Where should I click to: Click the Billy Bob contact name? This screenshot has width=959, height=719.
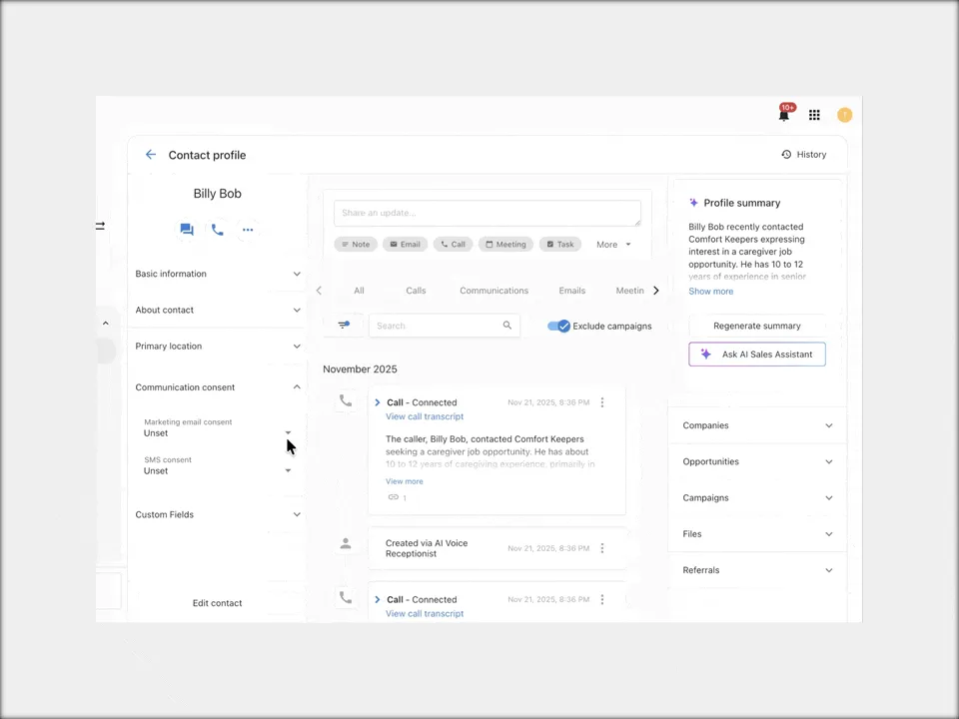pos(217,193)
